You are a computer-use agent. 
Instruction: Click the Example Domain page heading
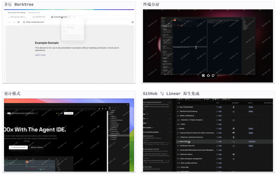point(47,43)
